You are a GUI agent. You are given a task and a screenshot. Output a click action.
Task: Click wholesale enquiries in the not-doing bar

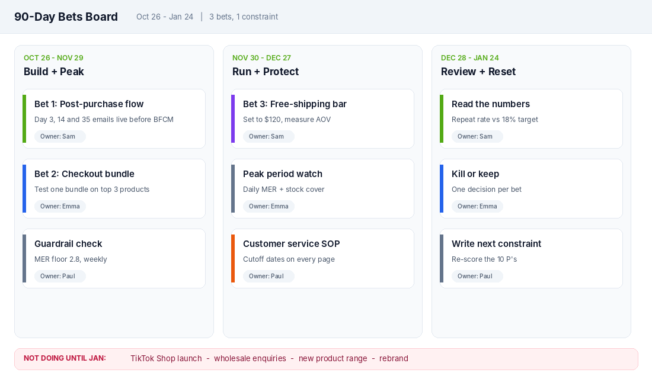(x=250, y=359)
